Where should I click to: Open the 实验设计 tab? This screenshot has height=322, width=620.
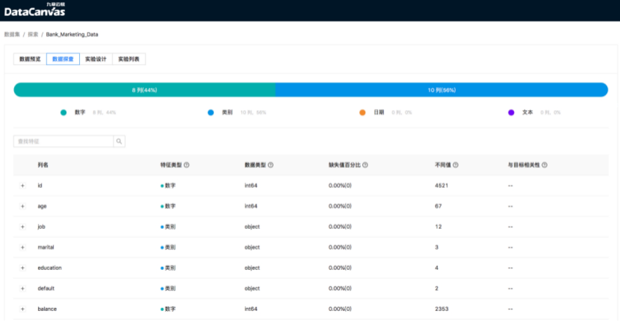tap(96, 59)
